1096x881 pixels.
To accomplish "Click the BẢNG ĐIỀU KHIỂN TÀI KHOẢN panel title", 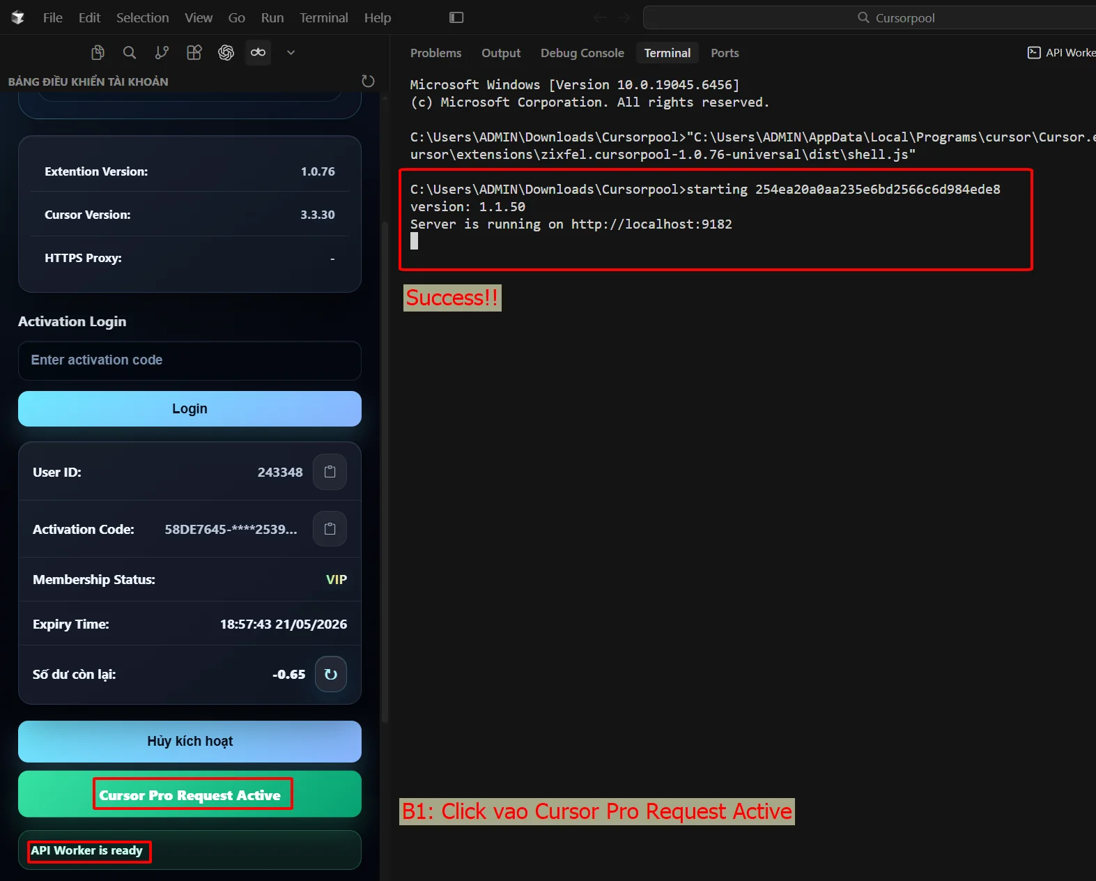I will click(88, 82).
